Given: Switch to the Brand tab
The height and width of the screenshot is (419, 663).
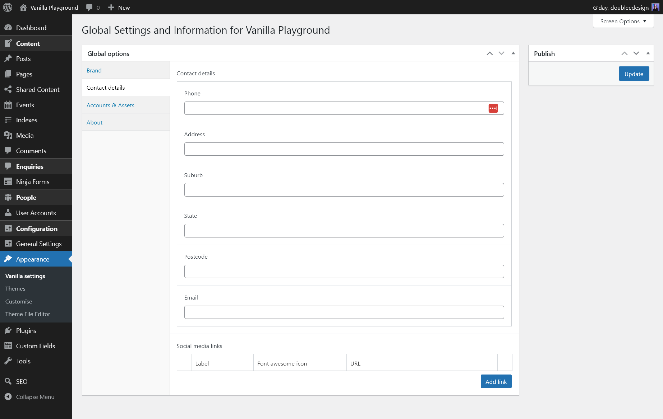Looking at the screenshot, I should pyautogui.click(x=94, y=70).
